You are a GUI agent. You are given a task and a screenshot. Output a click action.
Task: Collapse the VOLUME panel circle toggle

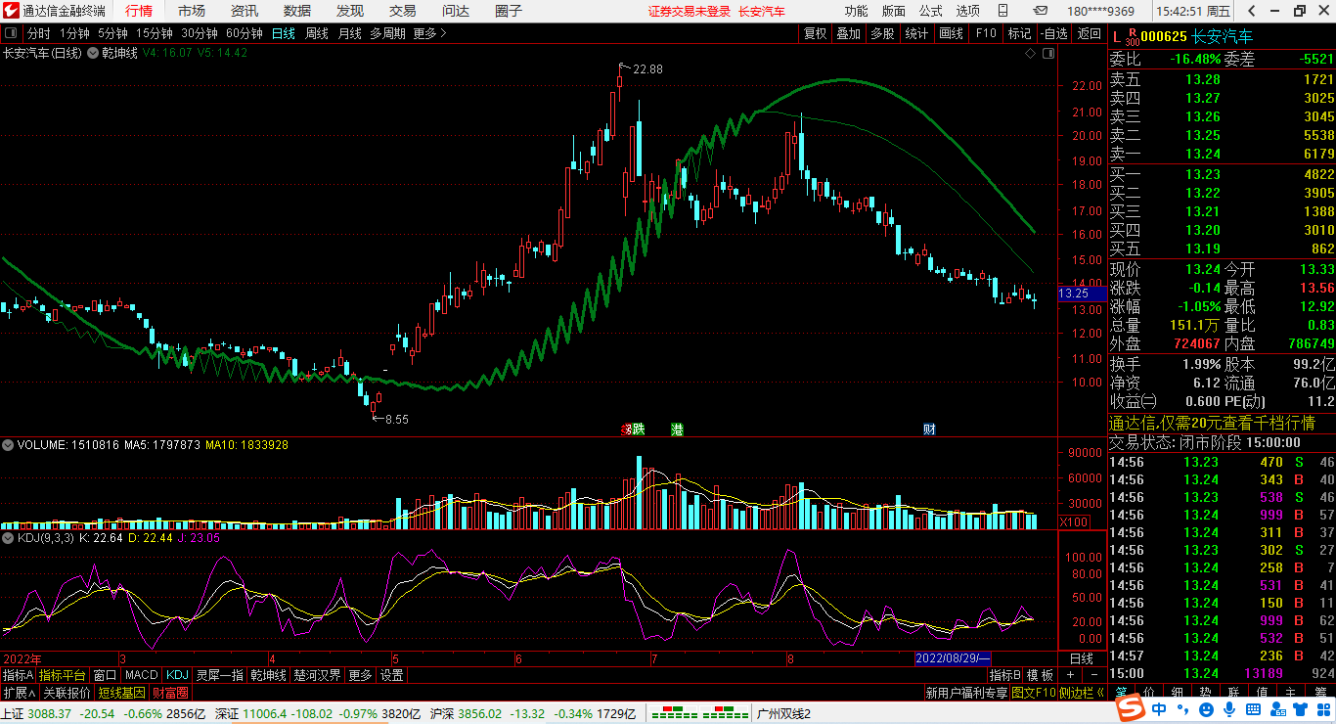(x=8, y=445)
